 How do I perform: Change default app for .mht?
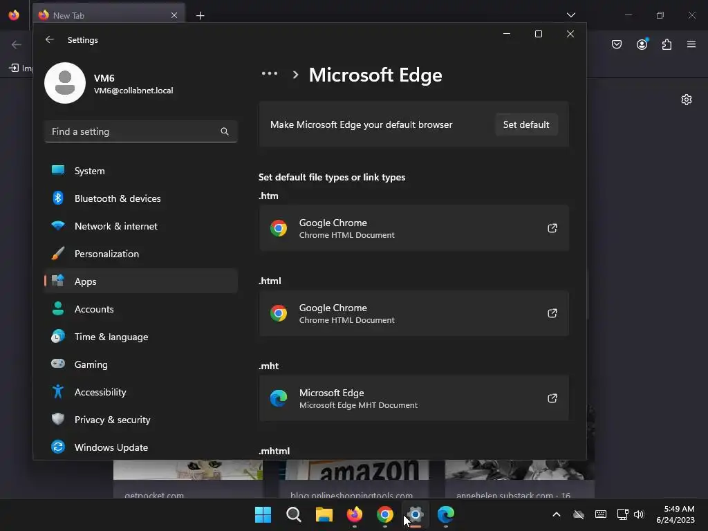pyautogui.click(x=413, y=398)
